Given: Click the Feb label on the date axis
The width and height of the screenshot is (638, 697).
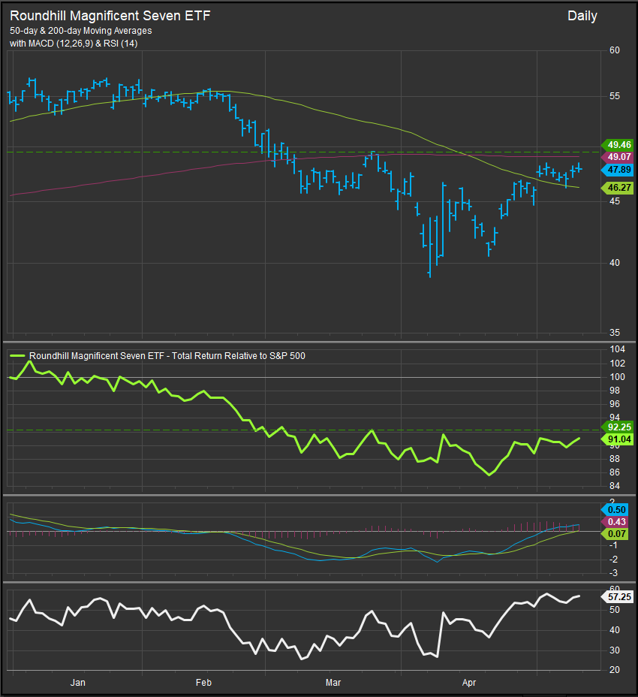Looking at the screenshot, I should tap(204, 682).
